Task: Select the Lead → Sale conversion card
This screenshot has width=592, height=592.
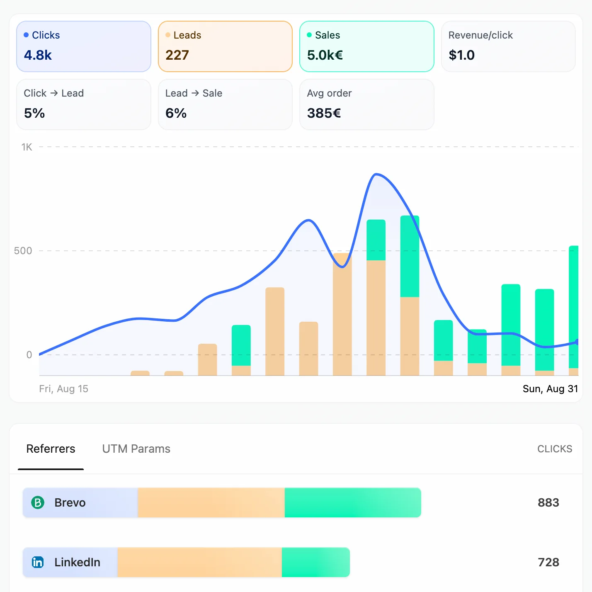Action: pyautogui.click(x=225, y=104)
